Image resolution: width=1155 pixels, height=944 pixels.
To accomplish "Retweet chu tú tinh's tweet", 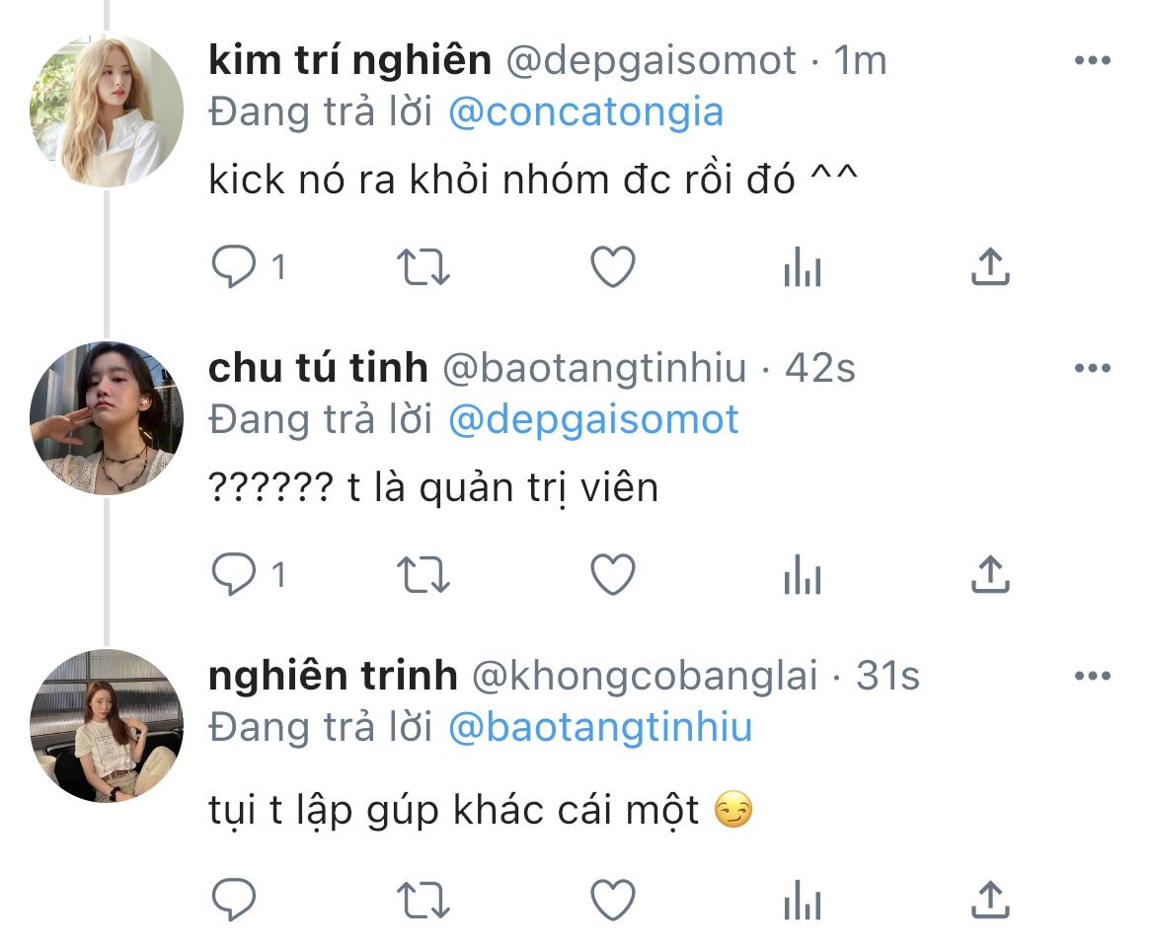I will tap(423, 575).
